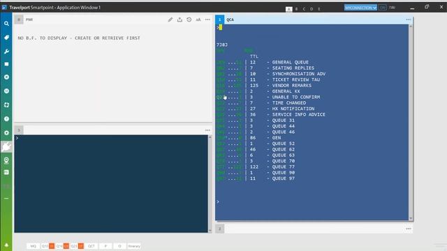Select the window 2 number tab
This screenshot has width=447, height=251.
click(x=219, y=229)
